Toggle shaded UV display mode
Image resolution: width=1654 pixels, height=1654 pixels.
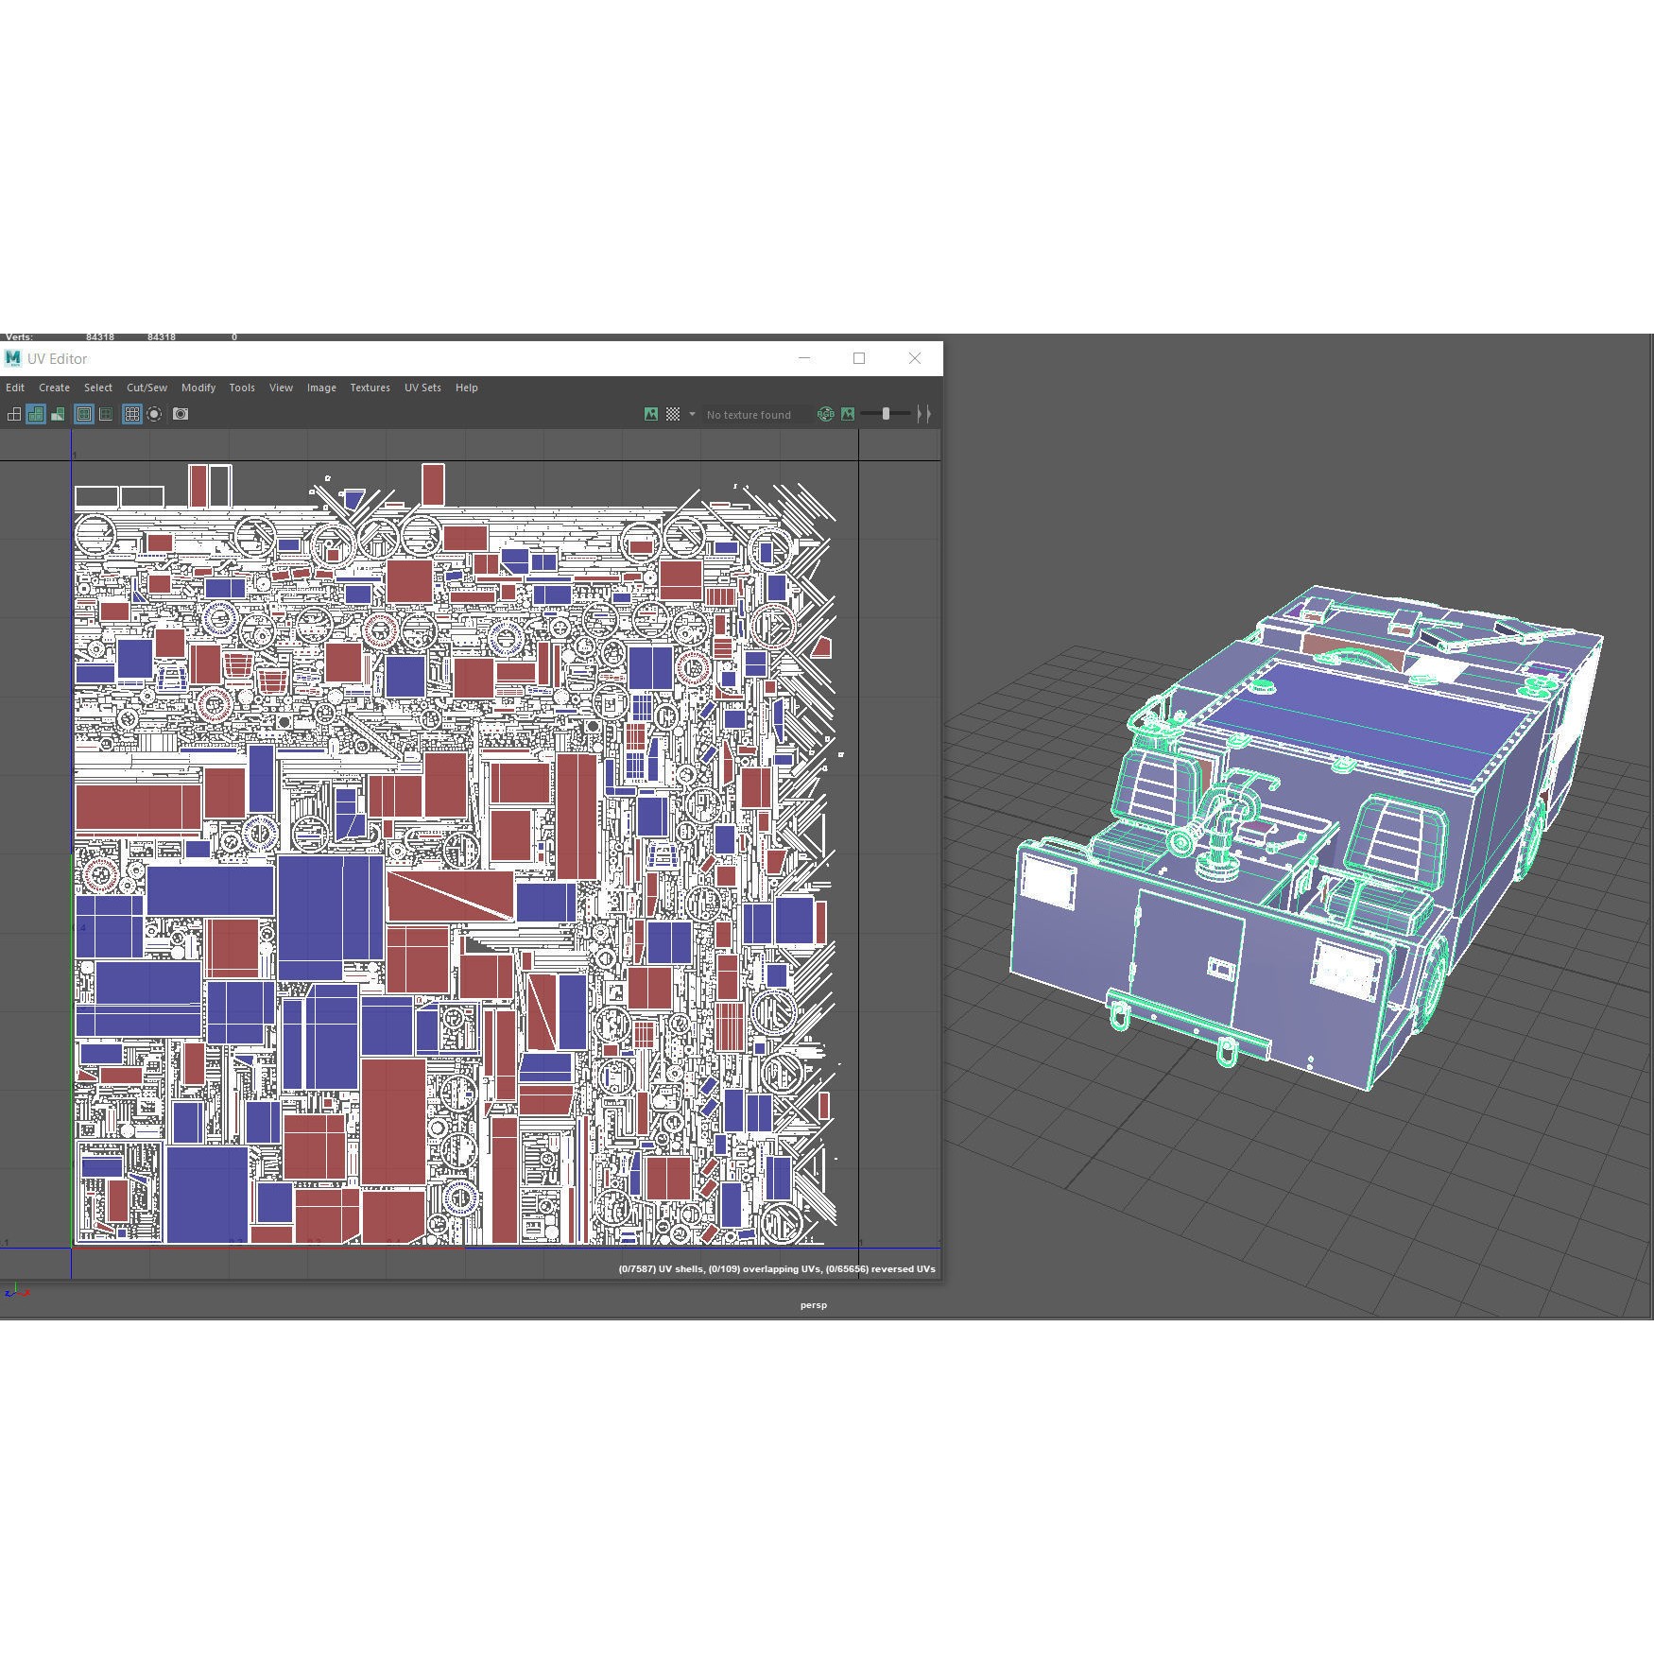[x=35, y=414]
